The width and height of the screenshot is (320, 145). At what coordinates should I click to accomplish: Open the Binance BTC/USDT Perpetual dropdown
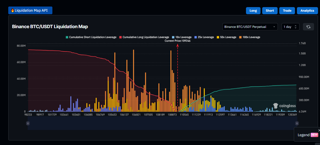click(250, 27)
